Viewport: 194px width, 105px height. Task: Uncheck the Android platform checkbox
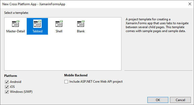(7, 82)
